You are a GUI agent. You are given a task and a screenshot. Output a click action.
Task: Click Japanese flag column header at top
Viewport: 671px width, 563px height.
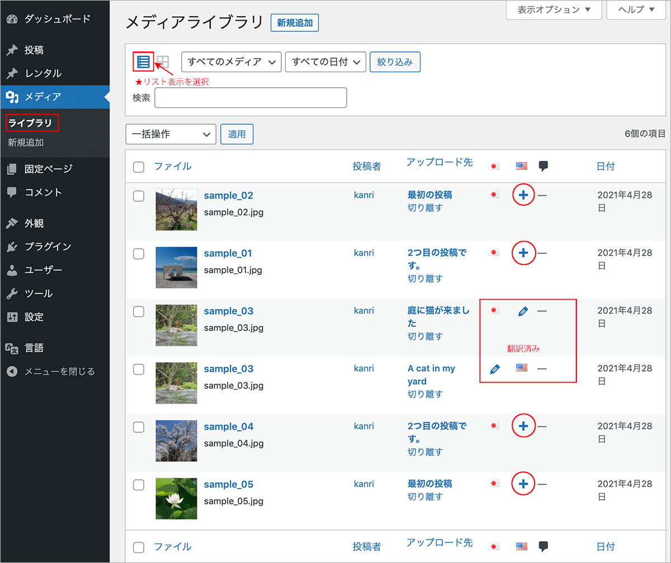(x=494, y=166)
